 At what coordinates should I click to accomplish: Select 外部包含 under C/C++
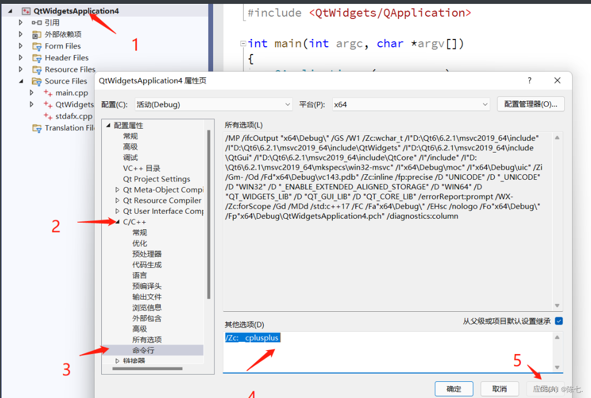[x=147, y=318]
